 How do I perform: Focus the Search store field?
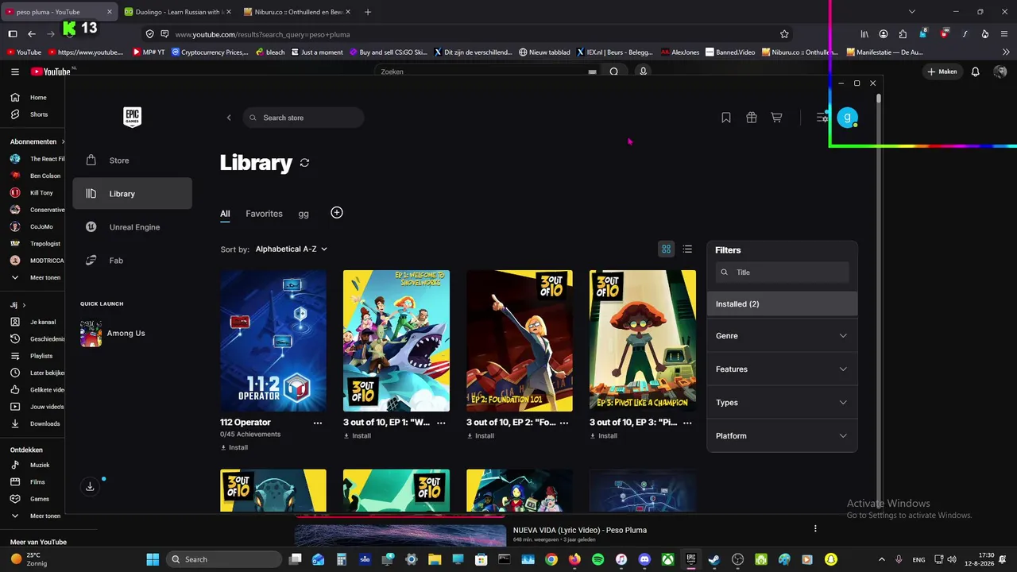(304, 118)
